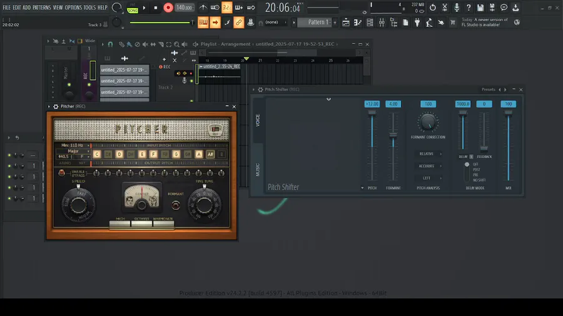Open the ACCURATE pitch analysis dropdown
This screenshot has width=563, height=316.
pos(428,166)
